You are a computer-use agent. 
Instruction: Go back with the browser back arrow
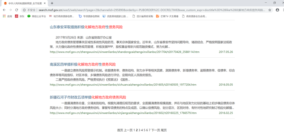point(4,10)
